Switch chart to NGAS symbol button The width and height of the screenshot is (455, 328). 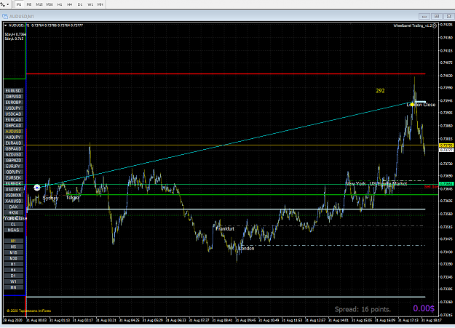coord(13,230)
